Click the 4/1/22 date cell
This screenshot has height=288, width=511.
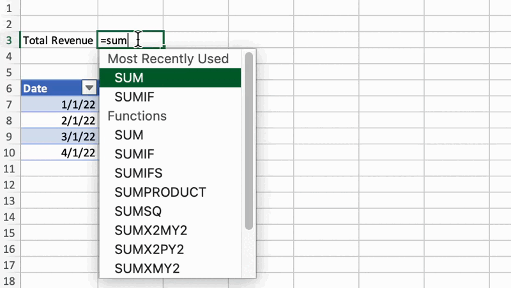[x=59, y=152]
